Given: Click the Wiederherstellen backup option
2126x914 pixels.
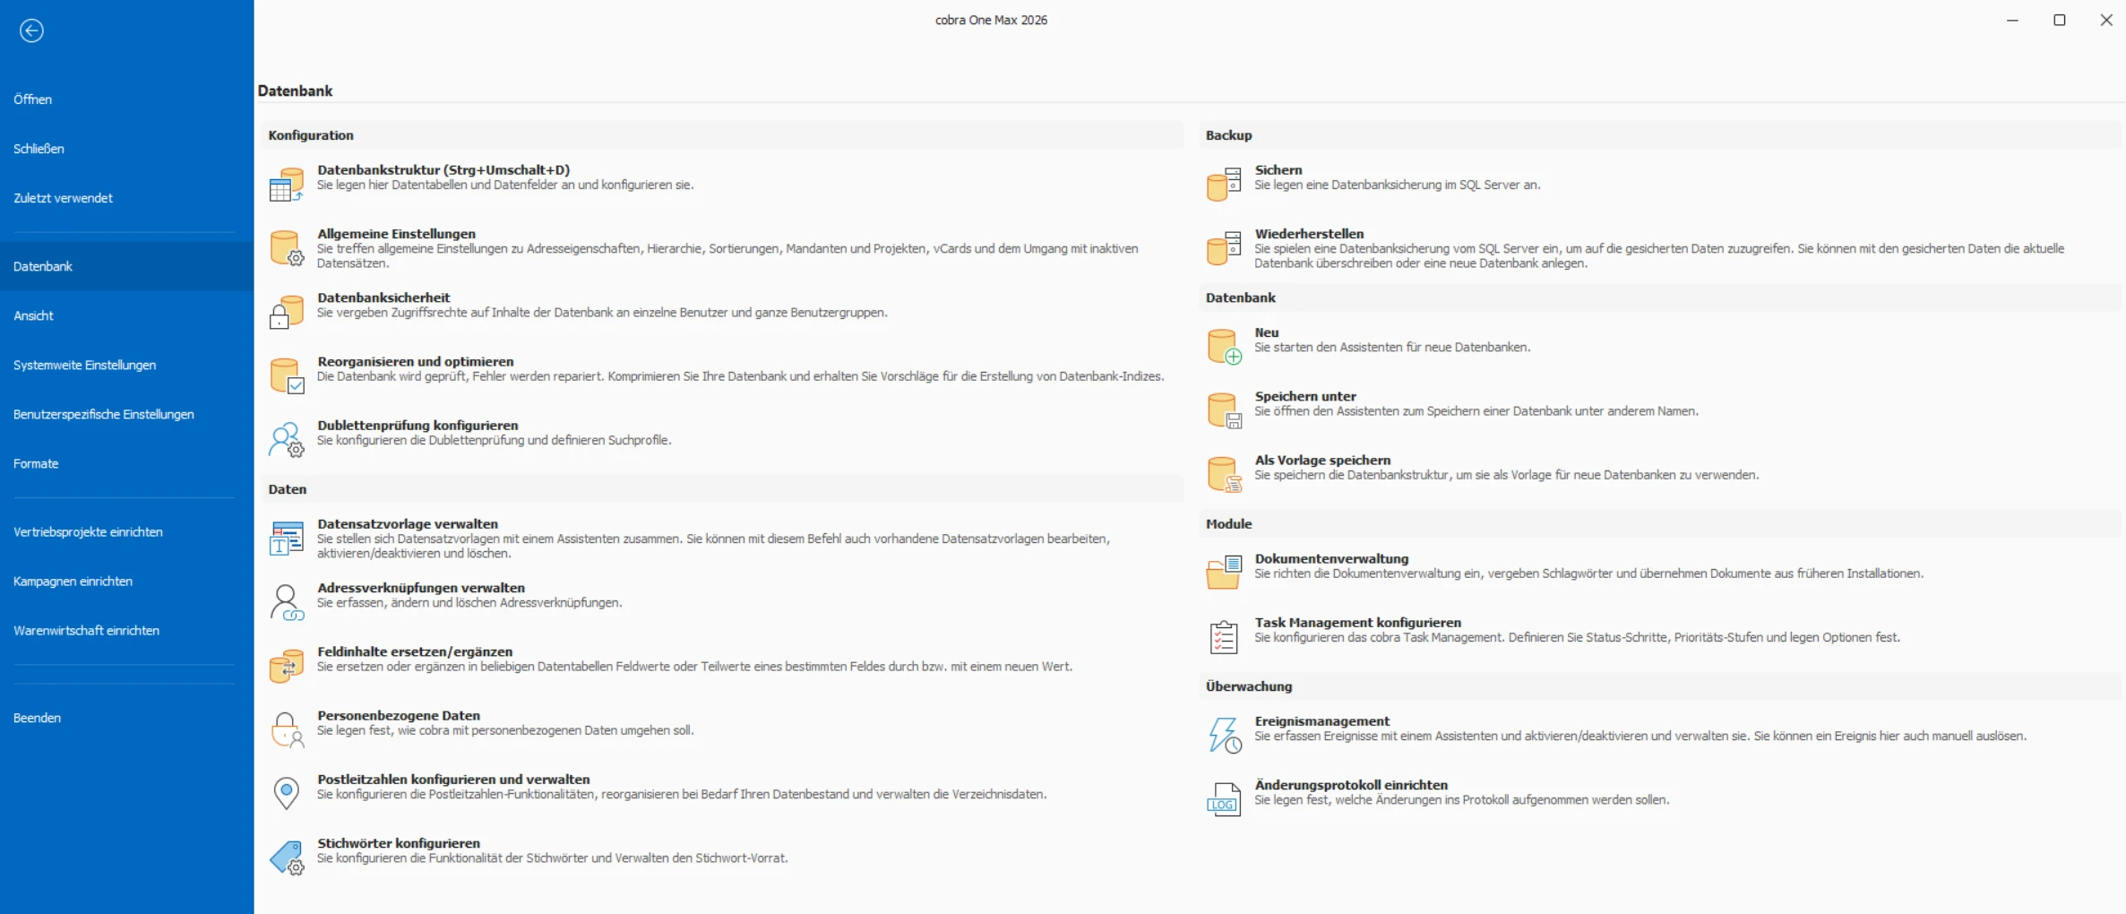Looking at the screenshot, I should click(x=1308, y=234).
